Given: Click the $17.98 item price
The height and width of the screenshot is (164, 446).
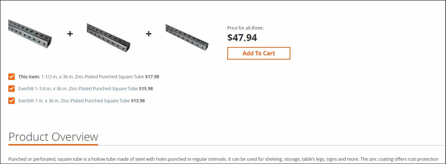Looking at the screenshot, I should click(x=152, y=77).
